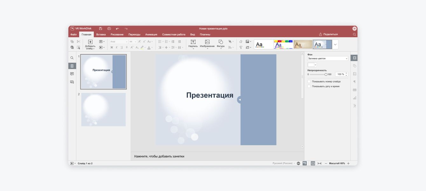Click the save icon in title bar
This screenshot has height=191, width=426.
(x=101, y=29)
